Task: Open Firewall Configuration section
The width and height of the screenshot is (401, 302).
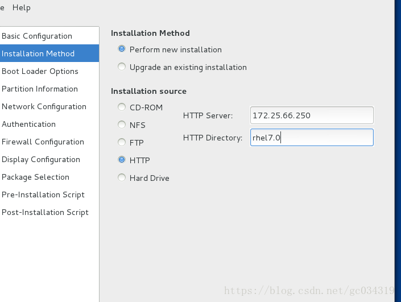Action: [43, 142]
